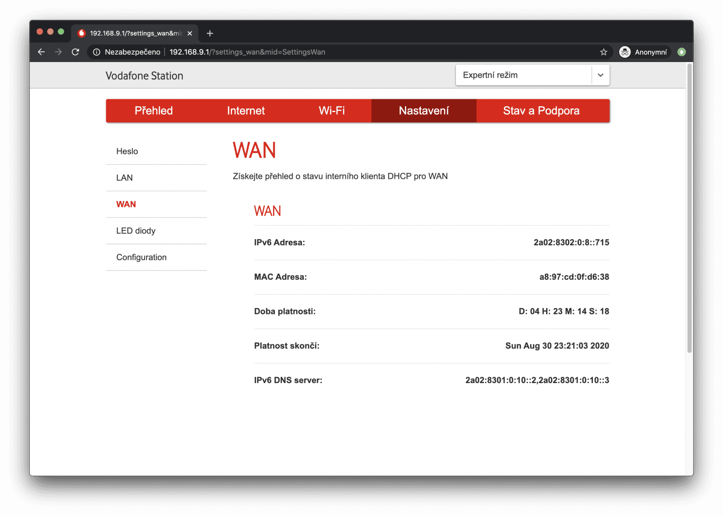The width and height of the screenshot is (723, 515).
Task: Reload the page
Action: coord(75,52)
